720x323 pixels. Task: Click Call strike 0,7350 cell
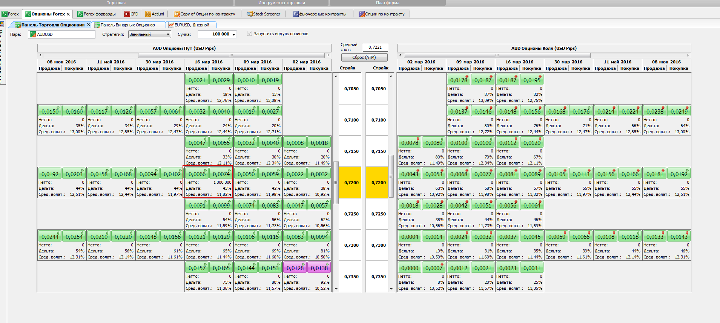(378, 277)
